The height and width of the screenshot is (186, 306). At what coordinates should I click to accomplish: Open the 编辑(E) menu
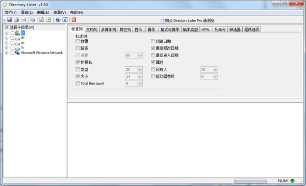pyautogui.click(x=43, y=12)
